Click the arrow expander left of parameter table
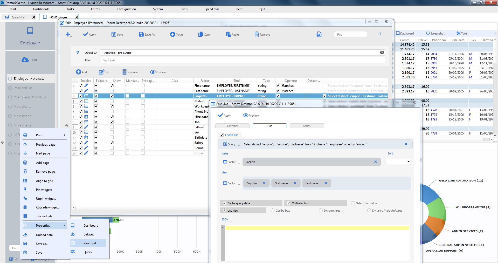This screenshot has width=498, height=263. 67,125
